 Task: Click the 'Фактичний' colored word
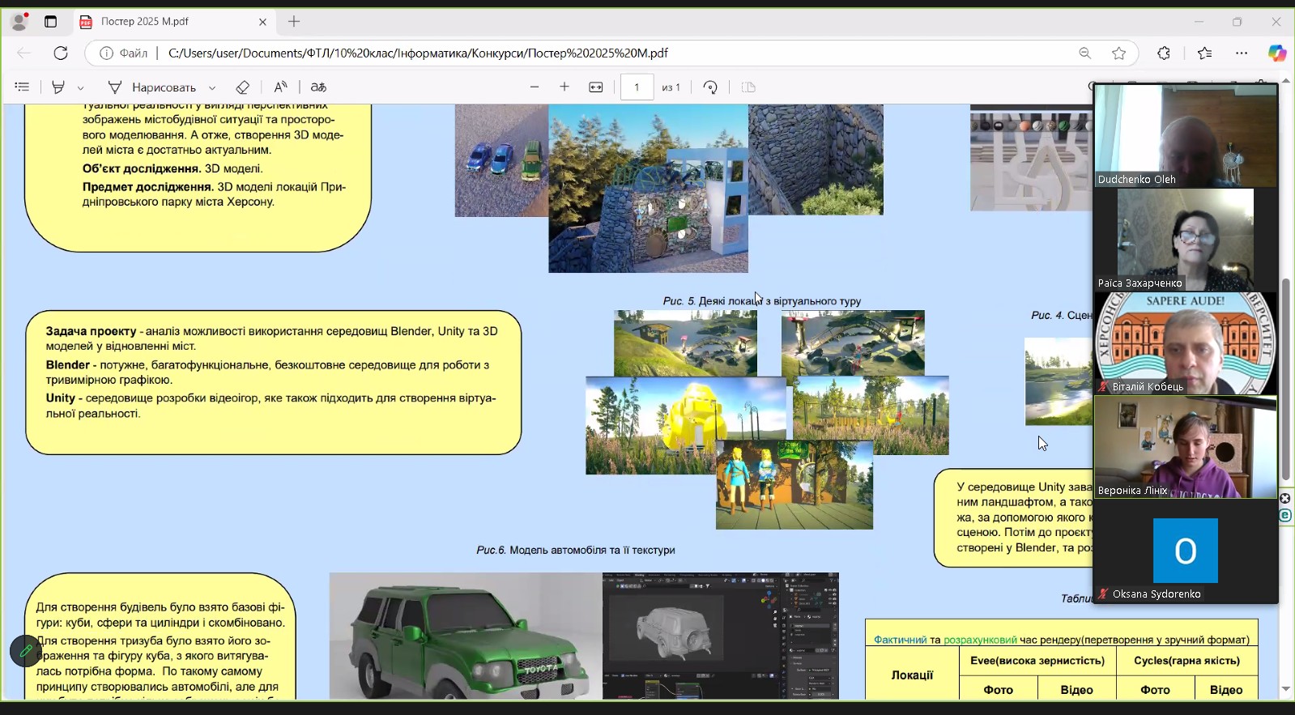point(900,640)
